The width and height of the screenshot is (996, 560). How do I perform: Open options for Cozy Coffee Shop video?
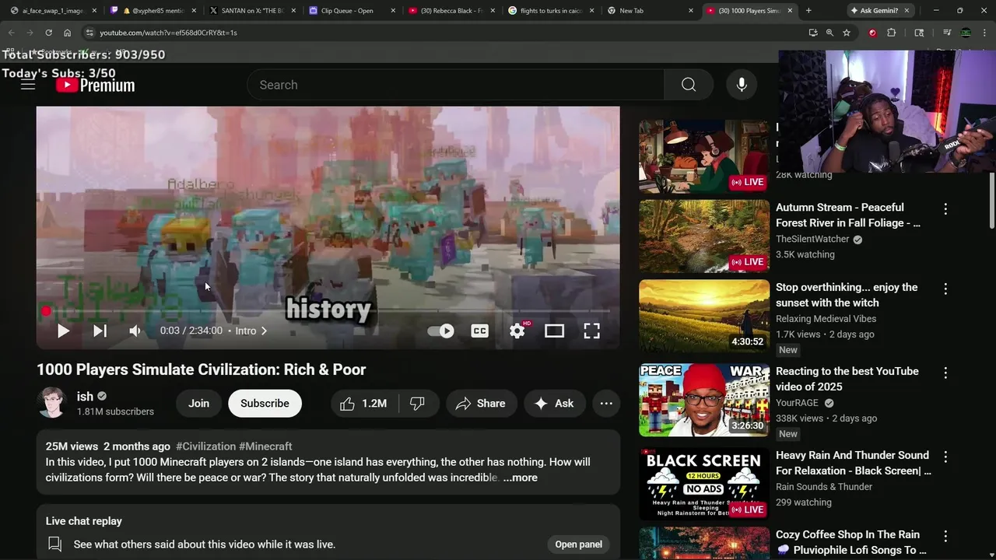point(945,536)
